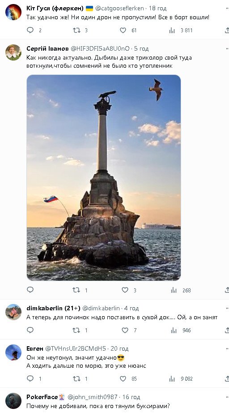Open the monument photo with Russian flag
This screenshot has width=229, height=413.
coord(104,178)
